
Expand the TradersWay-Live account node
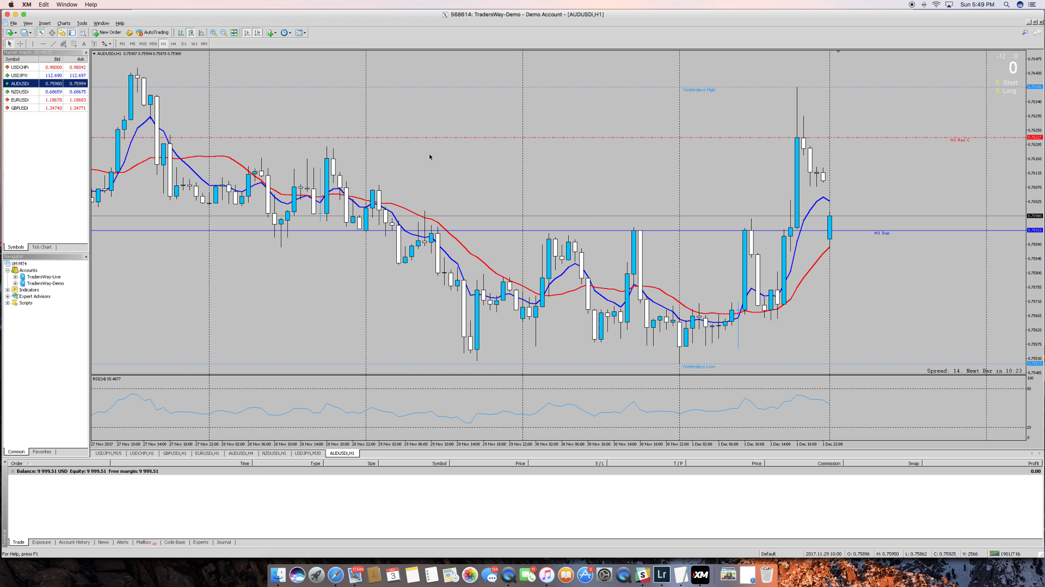[15, 277]
